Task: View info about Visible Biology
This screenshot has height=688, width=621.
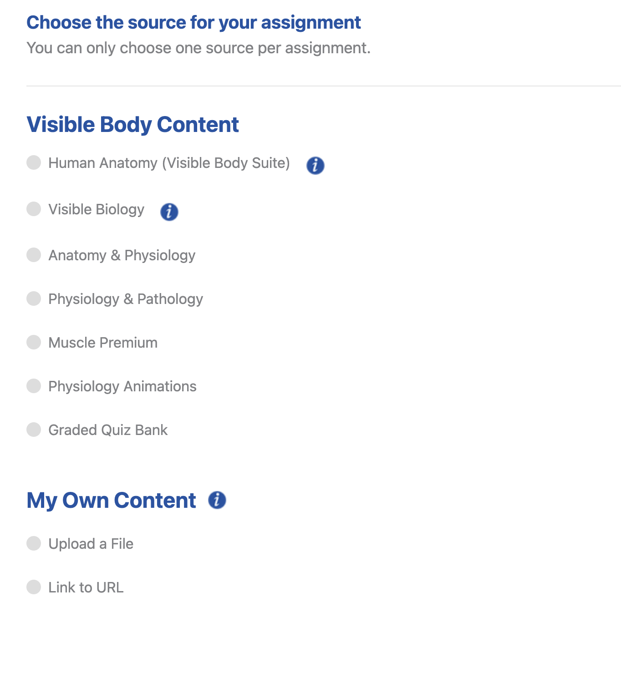Action: [x=169, y=211]
